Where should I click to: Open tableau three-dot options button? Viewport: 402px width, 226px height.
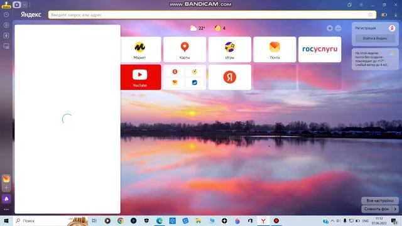pos(338,28)
